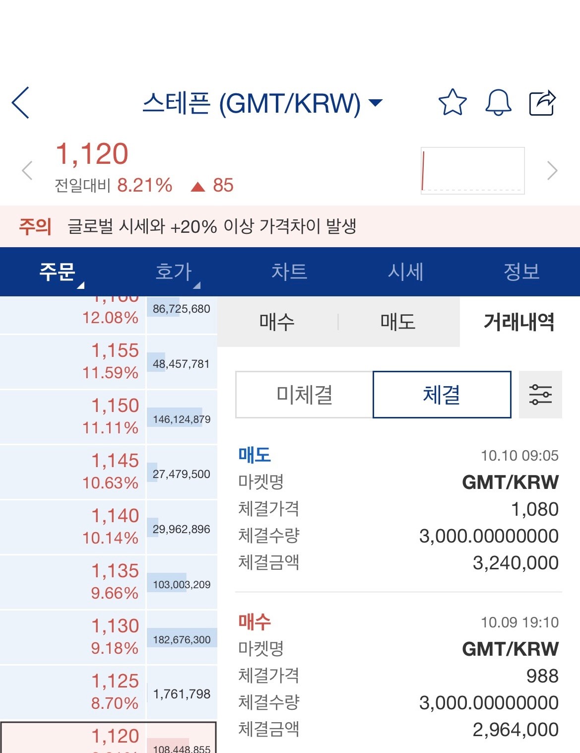Tap the back arrow icon

point(20,103)
